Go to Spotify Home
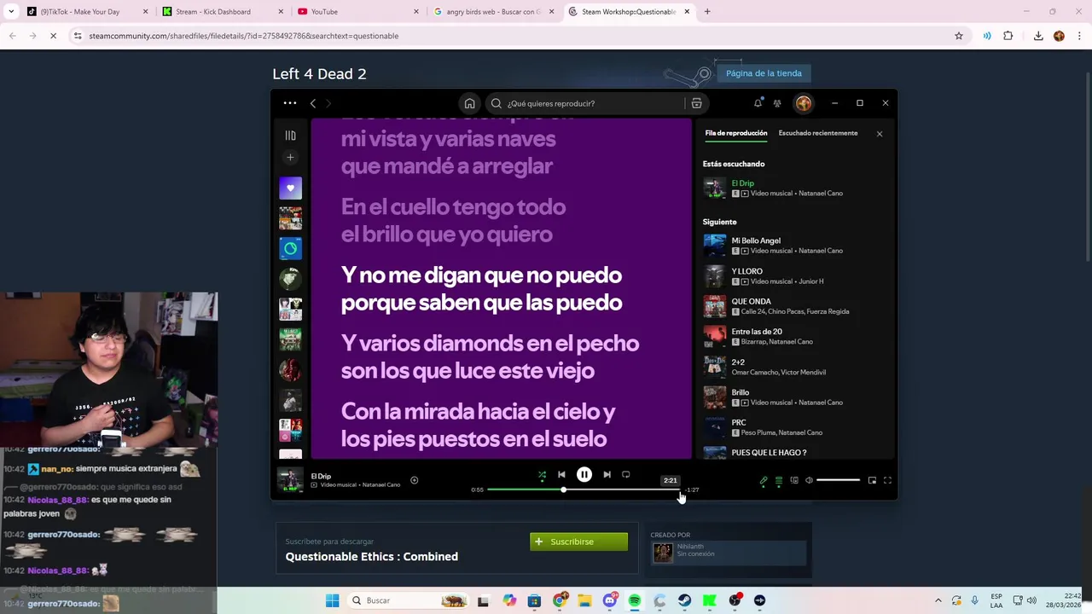 [x=469, y=103]
